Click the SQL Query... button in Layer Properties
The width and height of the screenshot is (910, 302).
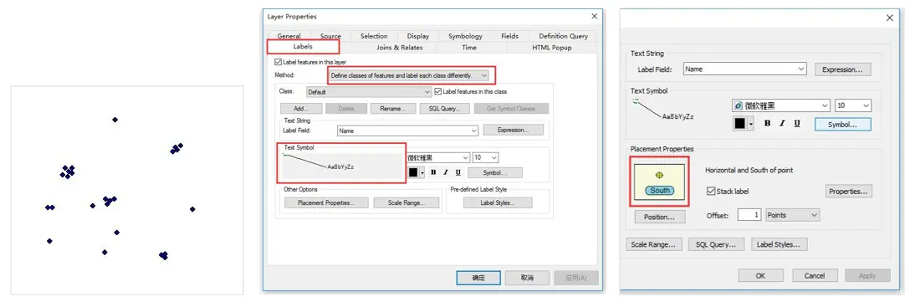coord(445,109)
